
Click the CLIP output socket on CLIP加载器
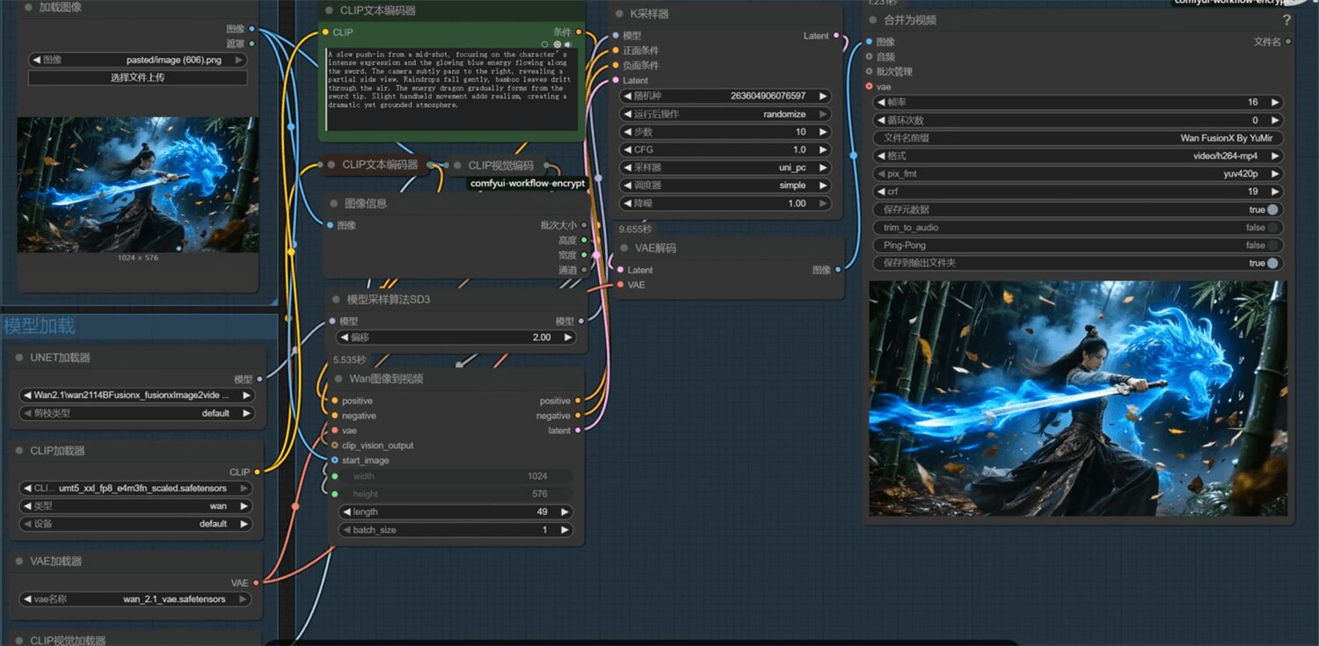(x=257, y=472)
